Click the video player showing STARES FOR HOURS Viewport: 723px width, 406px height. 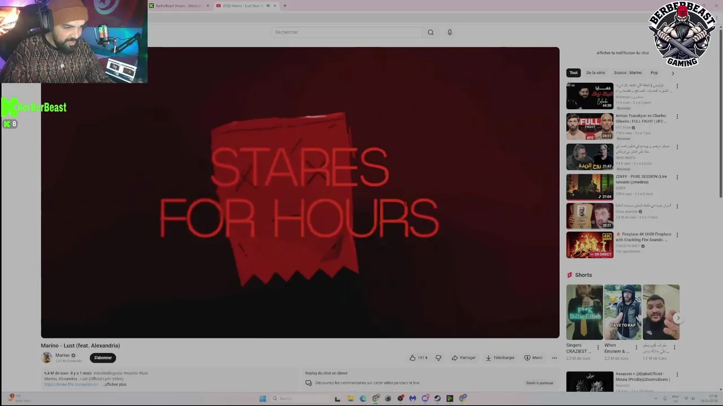(300, 193)
